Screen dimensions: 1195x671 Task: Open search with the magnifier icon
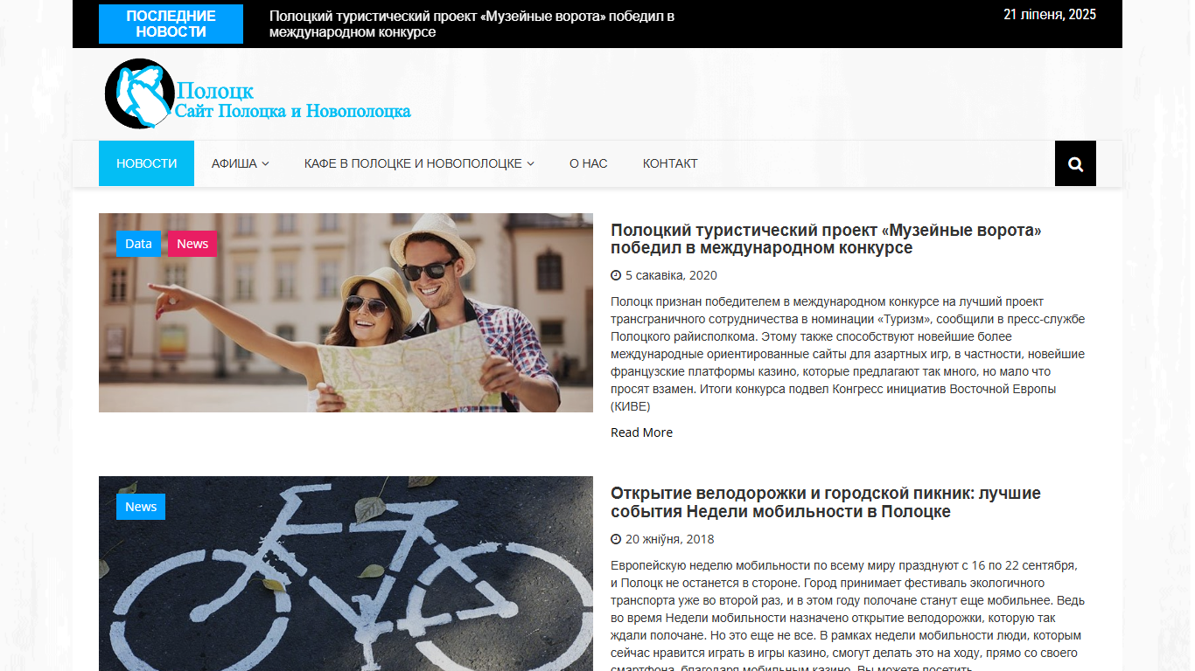[x=1075, y=163]
